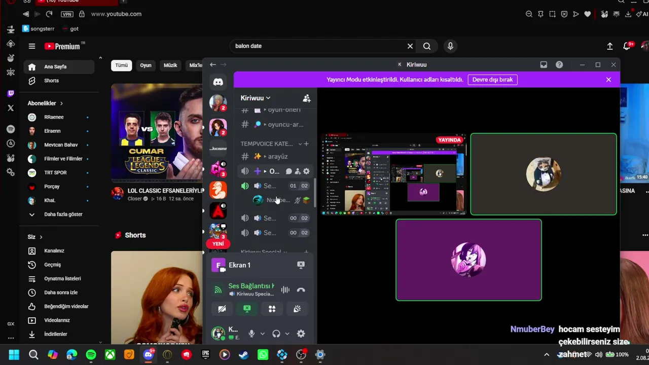Open Discord help icon in title bar
Screen dimensions: 649x365
point(559,64)
